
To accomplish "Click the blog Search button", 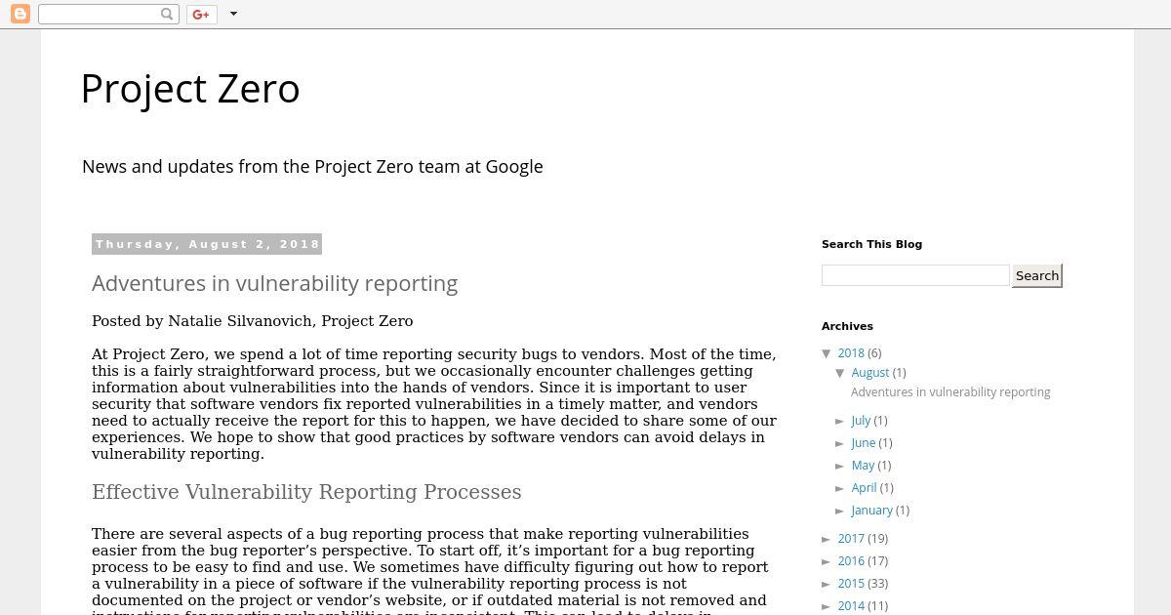I will coord(1036,275).
